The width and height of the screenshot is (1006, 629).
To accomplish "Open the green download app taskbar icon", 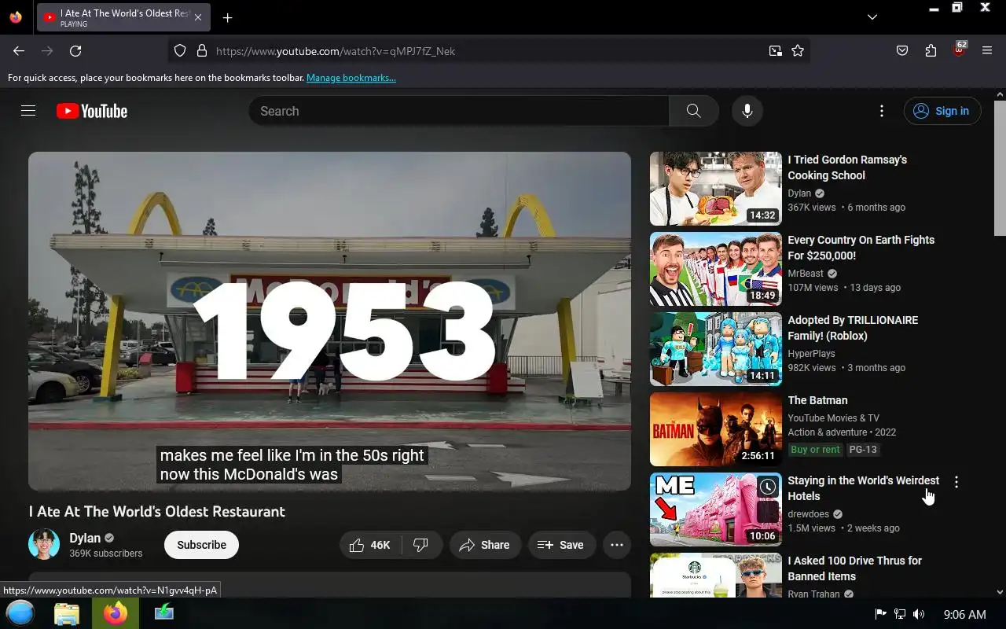I will tap(164, 612).
